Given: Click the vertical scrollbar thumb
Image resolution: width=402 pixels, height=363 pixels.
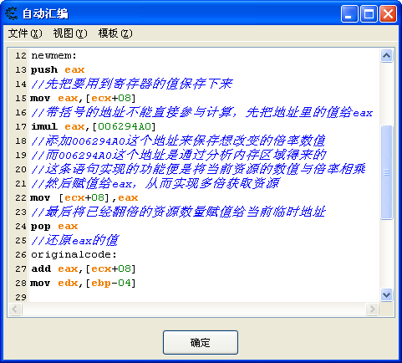Looking at the screenshot, I should pyautogui.click(x=386, y=172).
